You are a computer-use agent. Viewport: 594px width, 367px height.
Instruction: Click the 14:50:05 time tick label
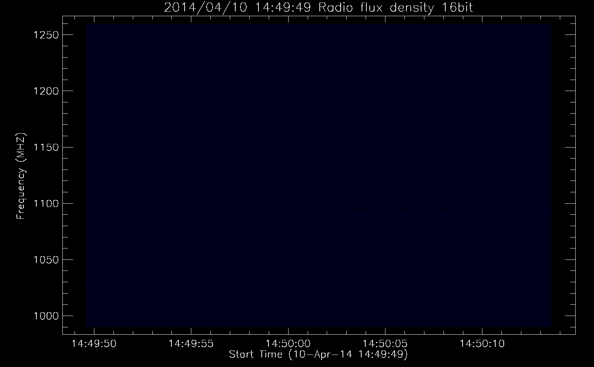click(x=385, y=344)
